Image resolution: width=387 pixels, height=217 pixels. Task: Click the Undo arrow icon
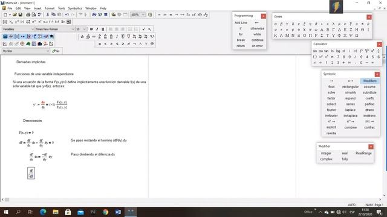click(67, 14)
